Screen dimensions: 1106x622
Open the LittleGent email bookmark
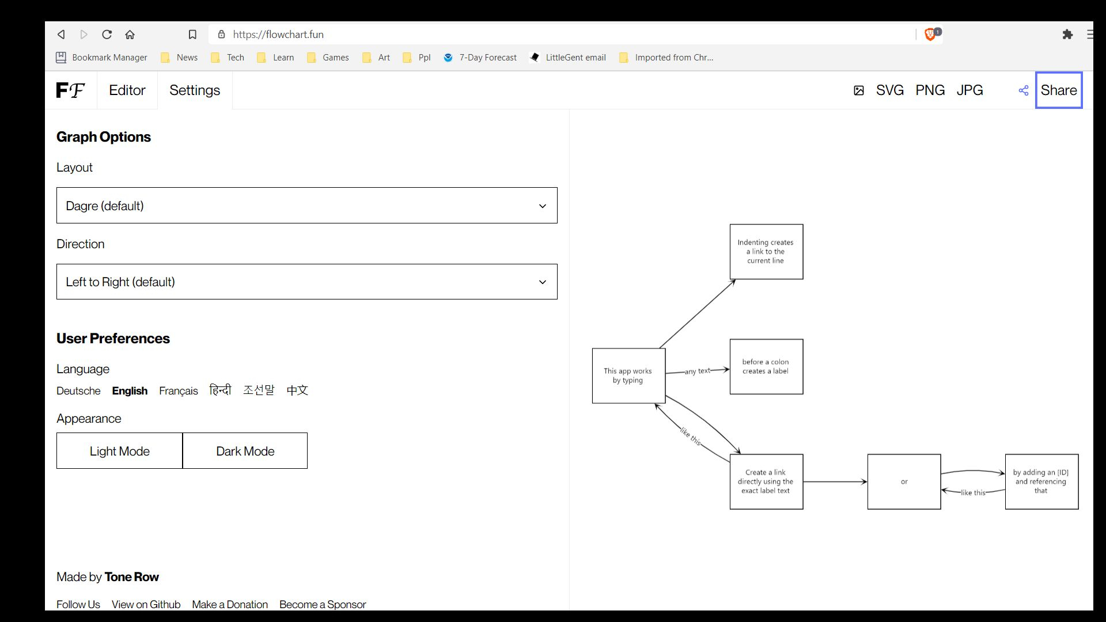pyautogui.click(x=568, y=58)
